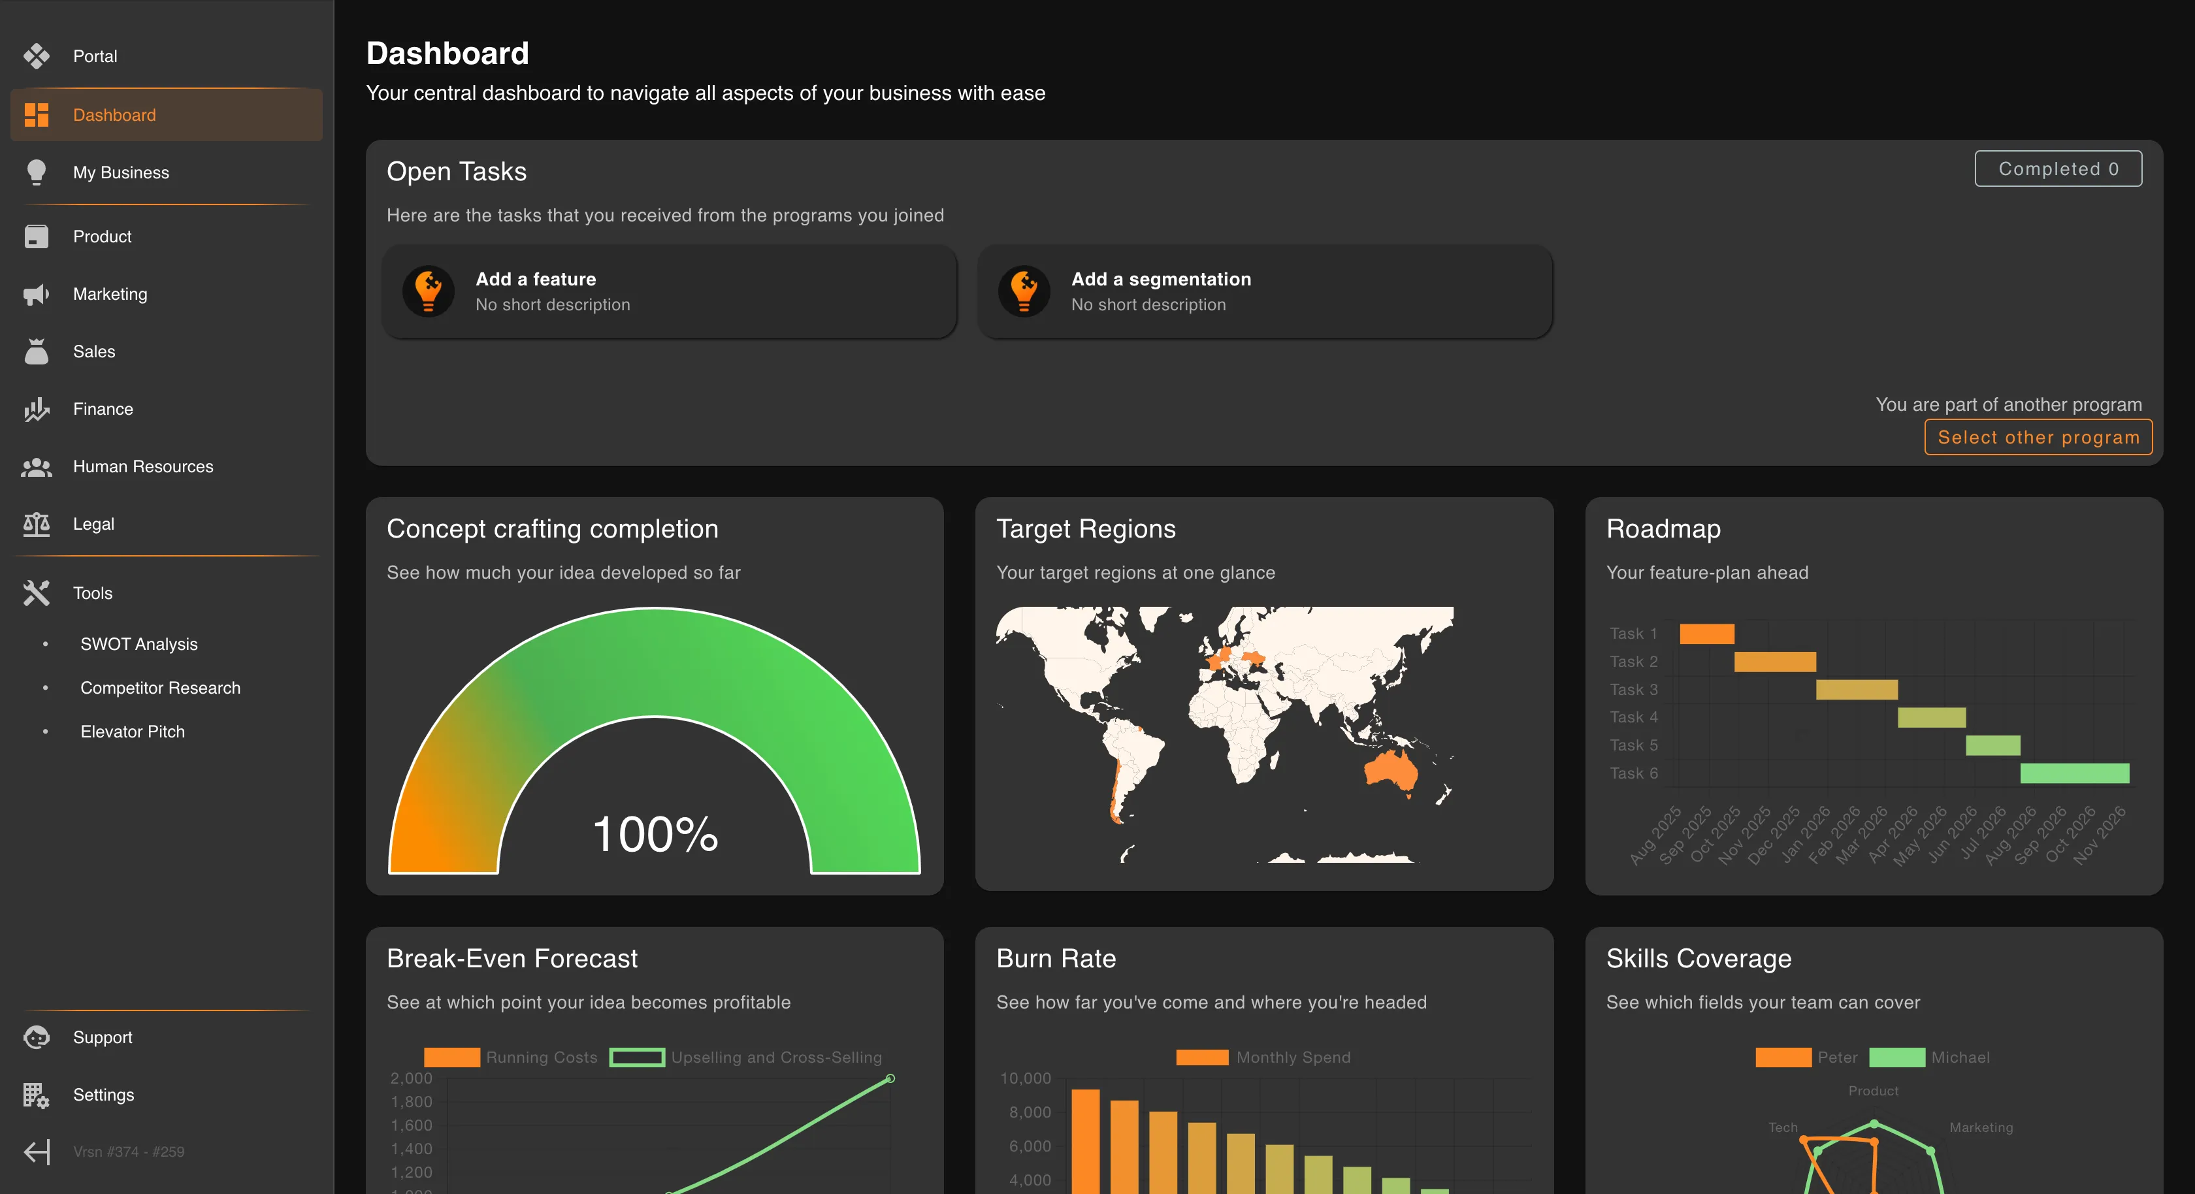This screenshot has height=1194, width=2195.
Task: Click the logout arrow icon
Action: pos(36,1152)
